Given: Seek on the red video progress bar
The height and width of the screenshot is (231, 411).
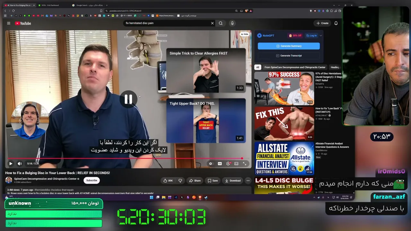Looking at the screenshot, I should [128, 158].
